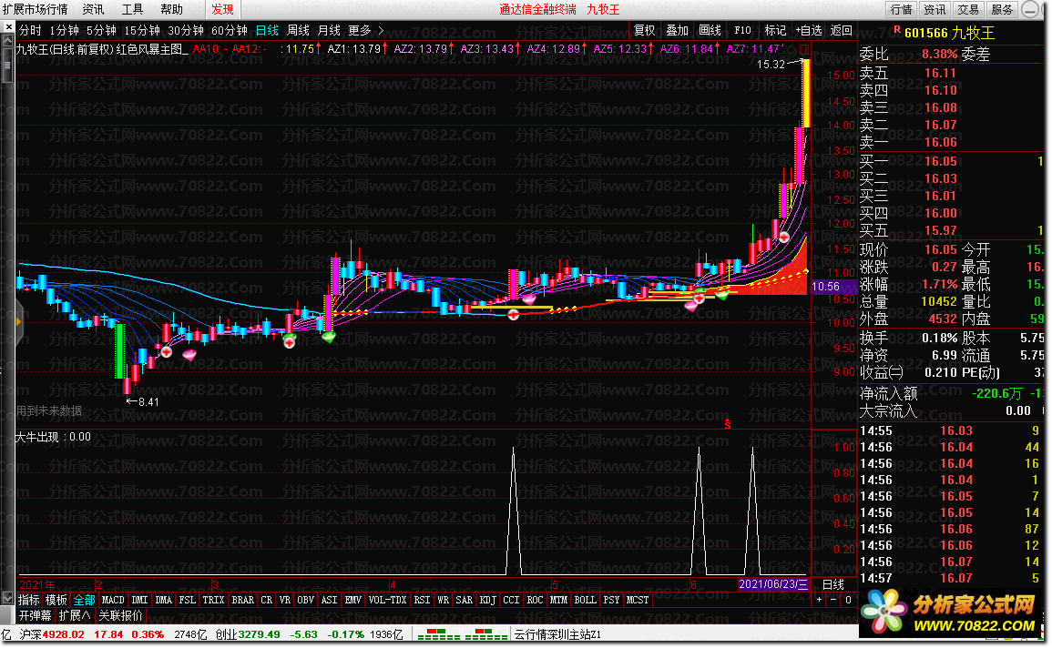Click the 标记 mark toolbar button
Viewport: 1052px width, 648px height.
pos(776,31)
